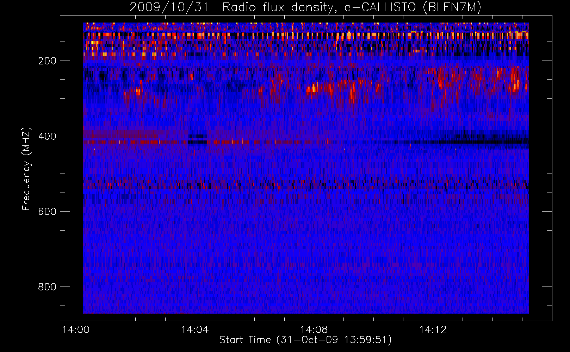Click the "Start Time (31-Oct-09 13:59:51)" label
Screen dimensions: 570x352
[x=305, y=340]
